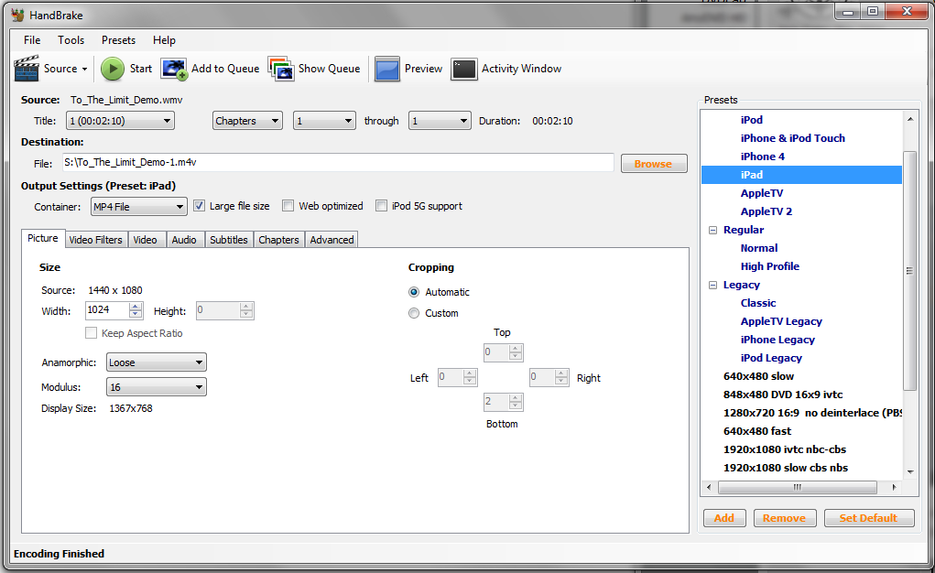The height and width of the screenshot is (573, 935).
Task: Open the Help menu
Action: [x=164, y=40]
